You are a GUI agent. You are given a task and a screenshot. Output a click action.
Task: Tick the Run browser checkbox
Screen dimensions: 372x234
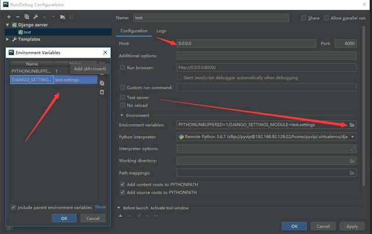(123, 67)
